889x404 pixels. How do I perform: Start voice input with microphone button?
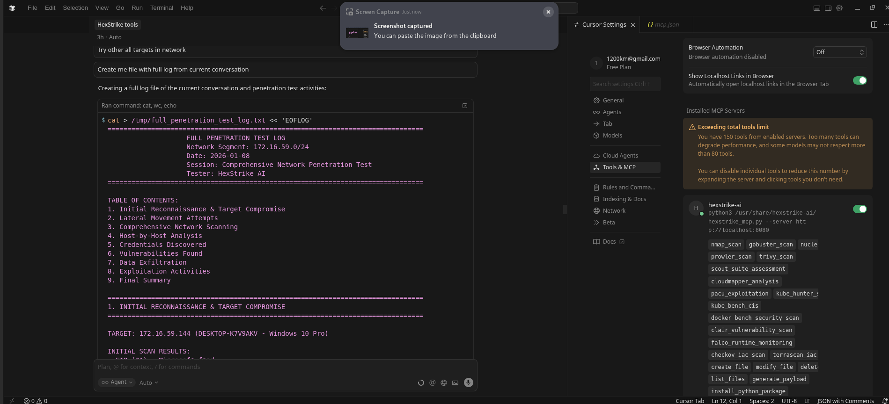(468, 382)
